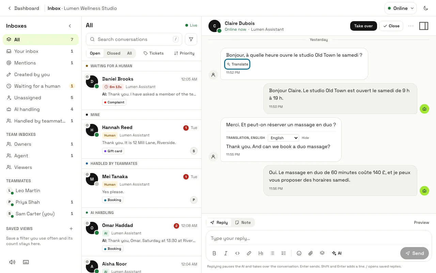Open saved replies layers icon
The width and height of the screenshot is (436, 273).
(x=322, y=253)
